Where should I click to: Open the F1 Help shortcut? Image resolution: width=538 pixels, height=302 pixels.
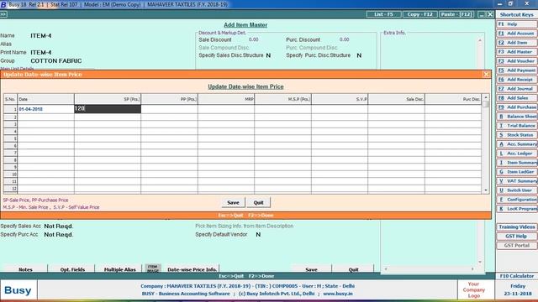click(517, 24)
